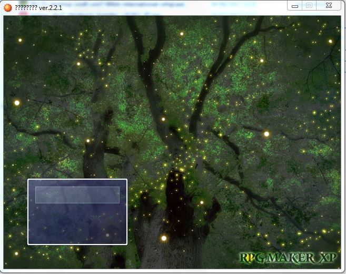Click the letter R in the RPG Maker logo
The image size is (346, 274).
click(x=244, y=258)
